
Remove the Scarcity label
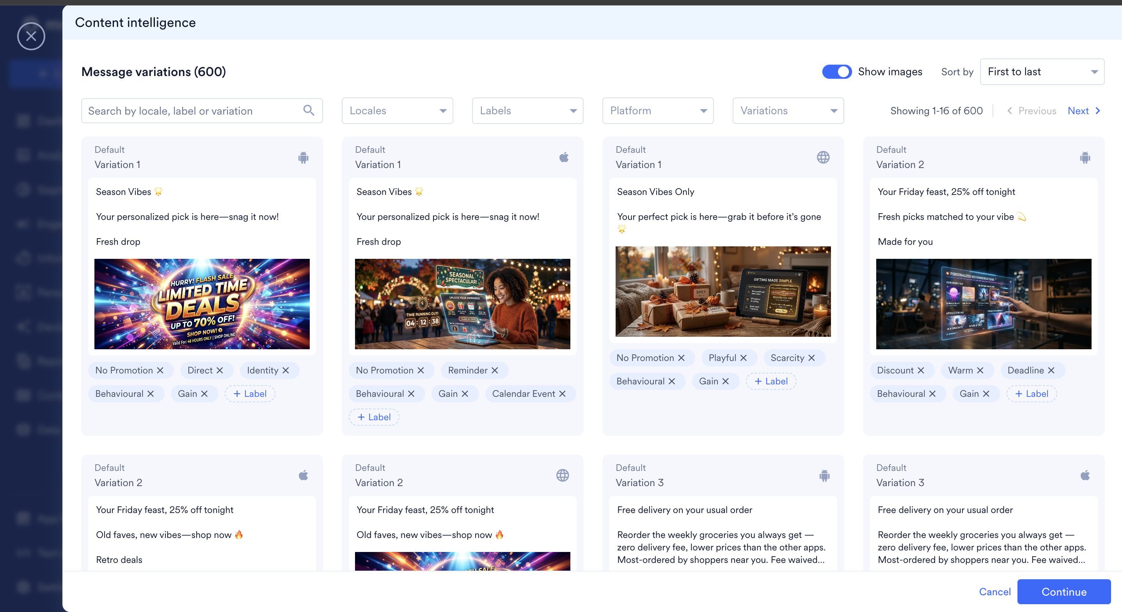click(x=811, y=358)
